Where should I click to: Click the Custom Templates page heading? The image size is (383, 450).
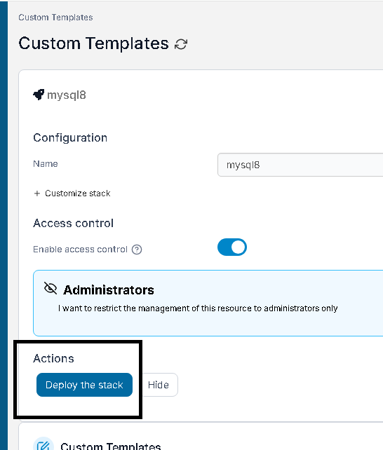93,43
